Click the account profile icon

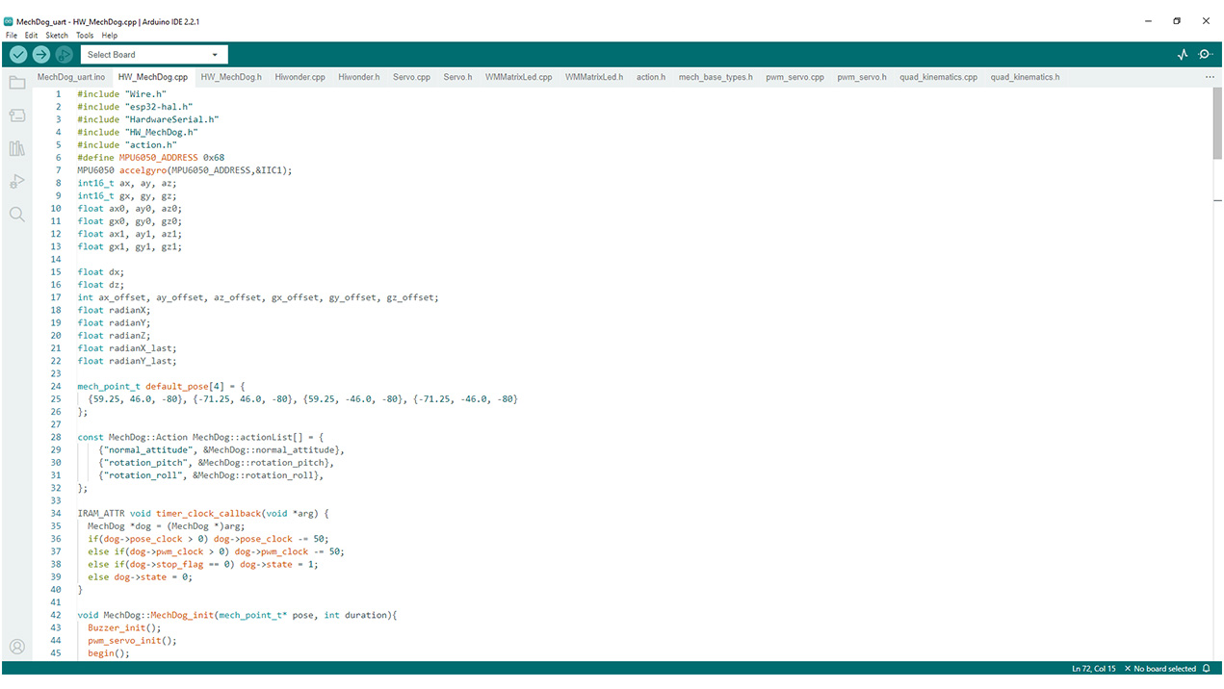pos(17,647)
